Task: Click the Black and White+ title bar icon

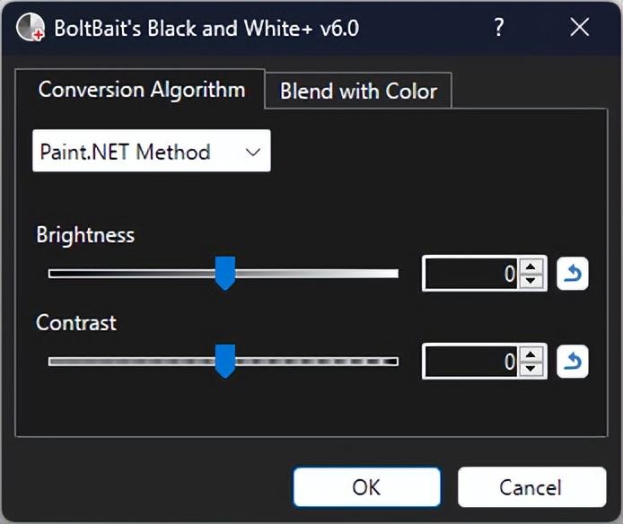Action: (31, 28)
